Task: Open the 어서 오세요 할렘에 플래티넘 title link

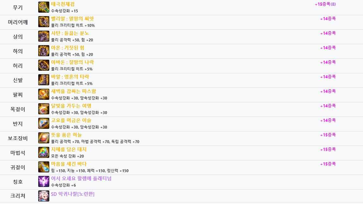Action: (81, 178)
